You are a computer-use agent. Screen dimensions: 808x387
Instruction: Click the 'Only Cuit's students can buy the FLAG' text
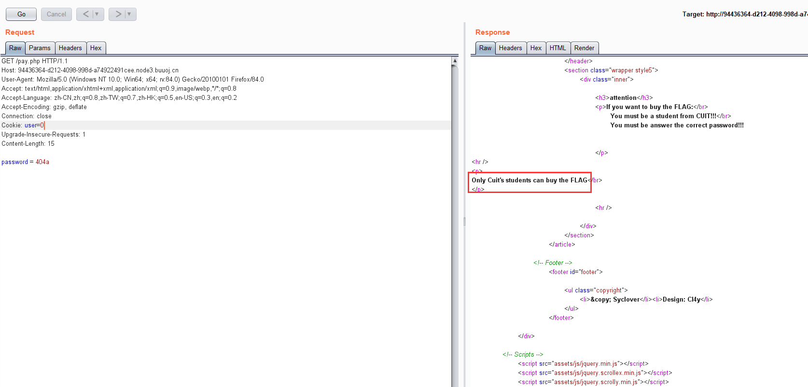[529, 180]
